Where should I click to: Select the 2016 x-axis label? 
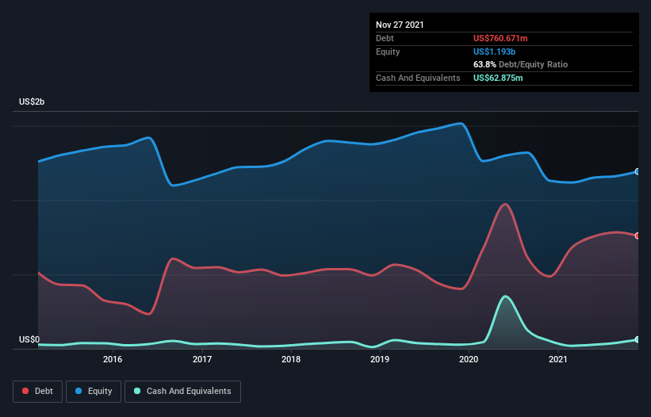point(113,359)
